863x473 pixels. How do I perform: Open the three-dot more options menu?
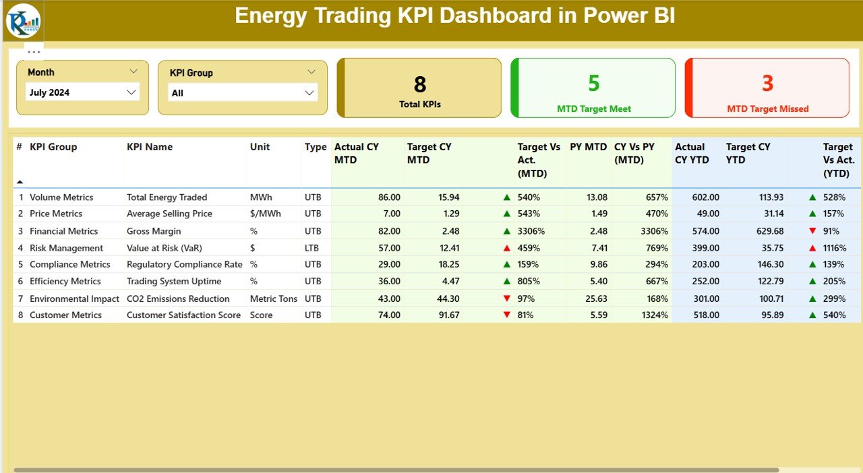(x=34, y=52)
